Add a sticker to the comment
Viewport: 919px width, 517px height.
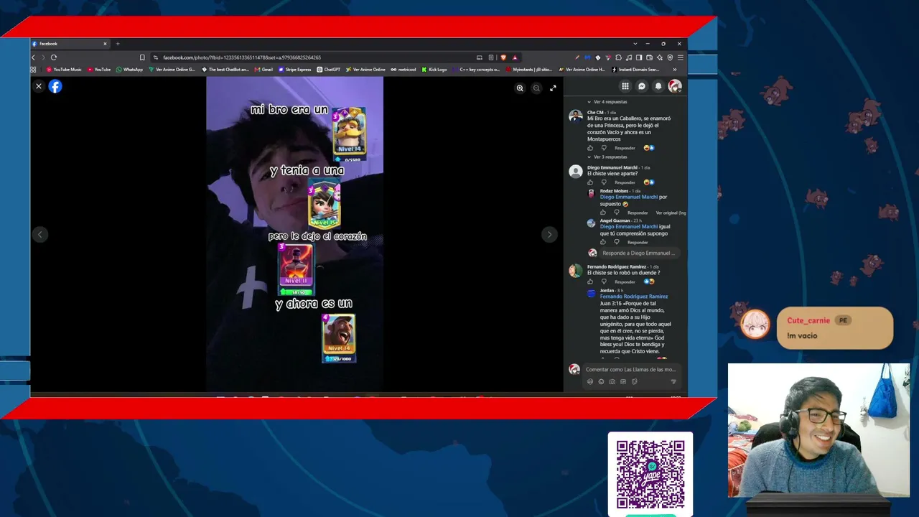tap(634, 381)
